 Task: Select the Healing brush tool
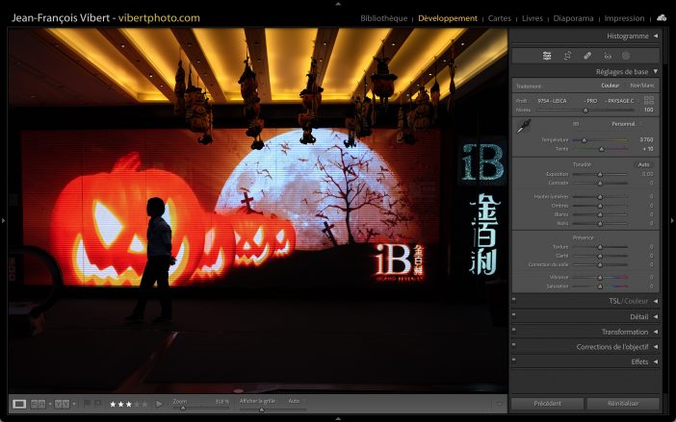click(x=587, y=56)
